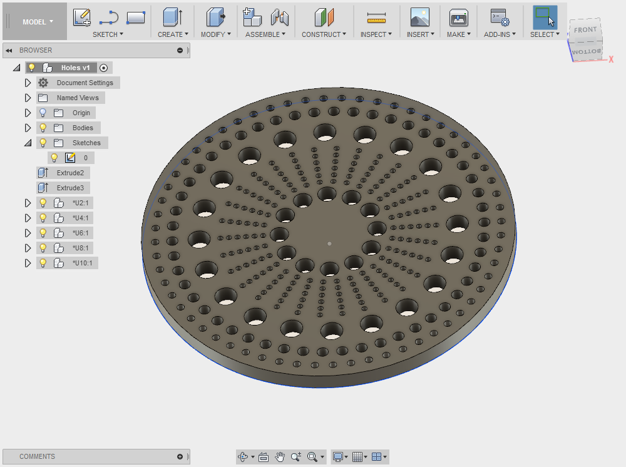This screenshot has width=626, height=467.
Task: Hide sketch 0 with its lightbulb toggle
Action: 54,157
